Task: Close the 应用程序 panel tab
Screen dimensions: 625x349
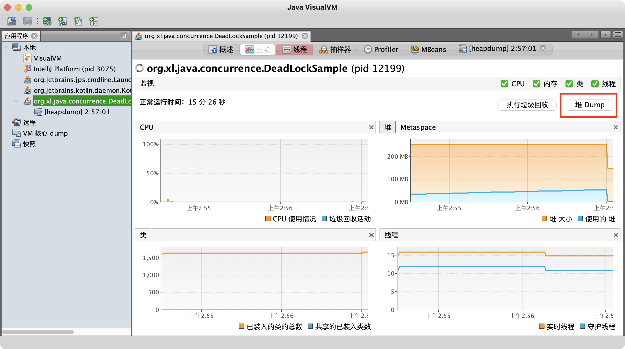Action: [x=34, y=36]
